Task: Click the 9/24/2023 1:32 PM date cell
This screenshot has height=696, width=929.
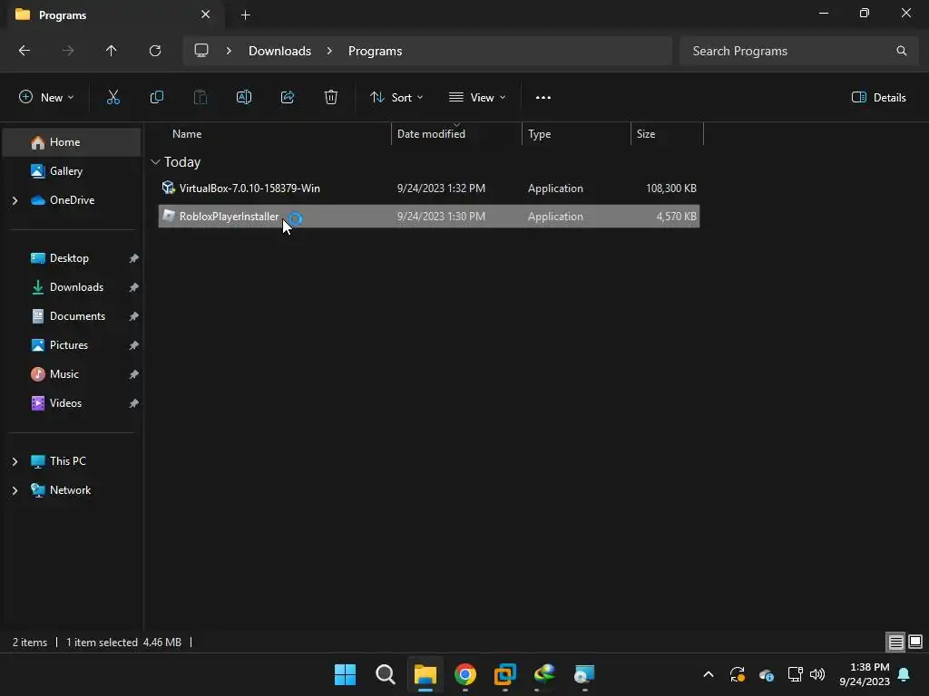Action: point(441,188)
